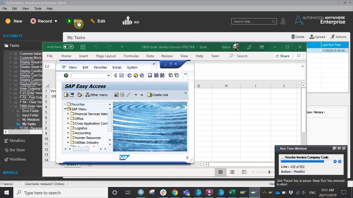Click the Upload button in My Tasks
Viewport: 353px width, 198px height.
click(317, 37)
